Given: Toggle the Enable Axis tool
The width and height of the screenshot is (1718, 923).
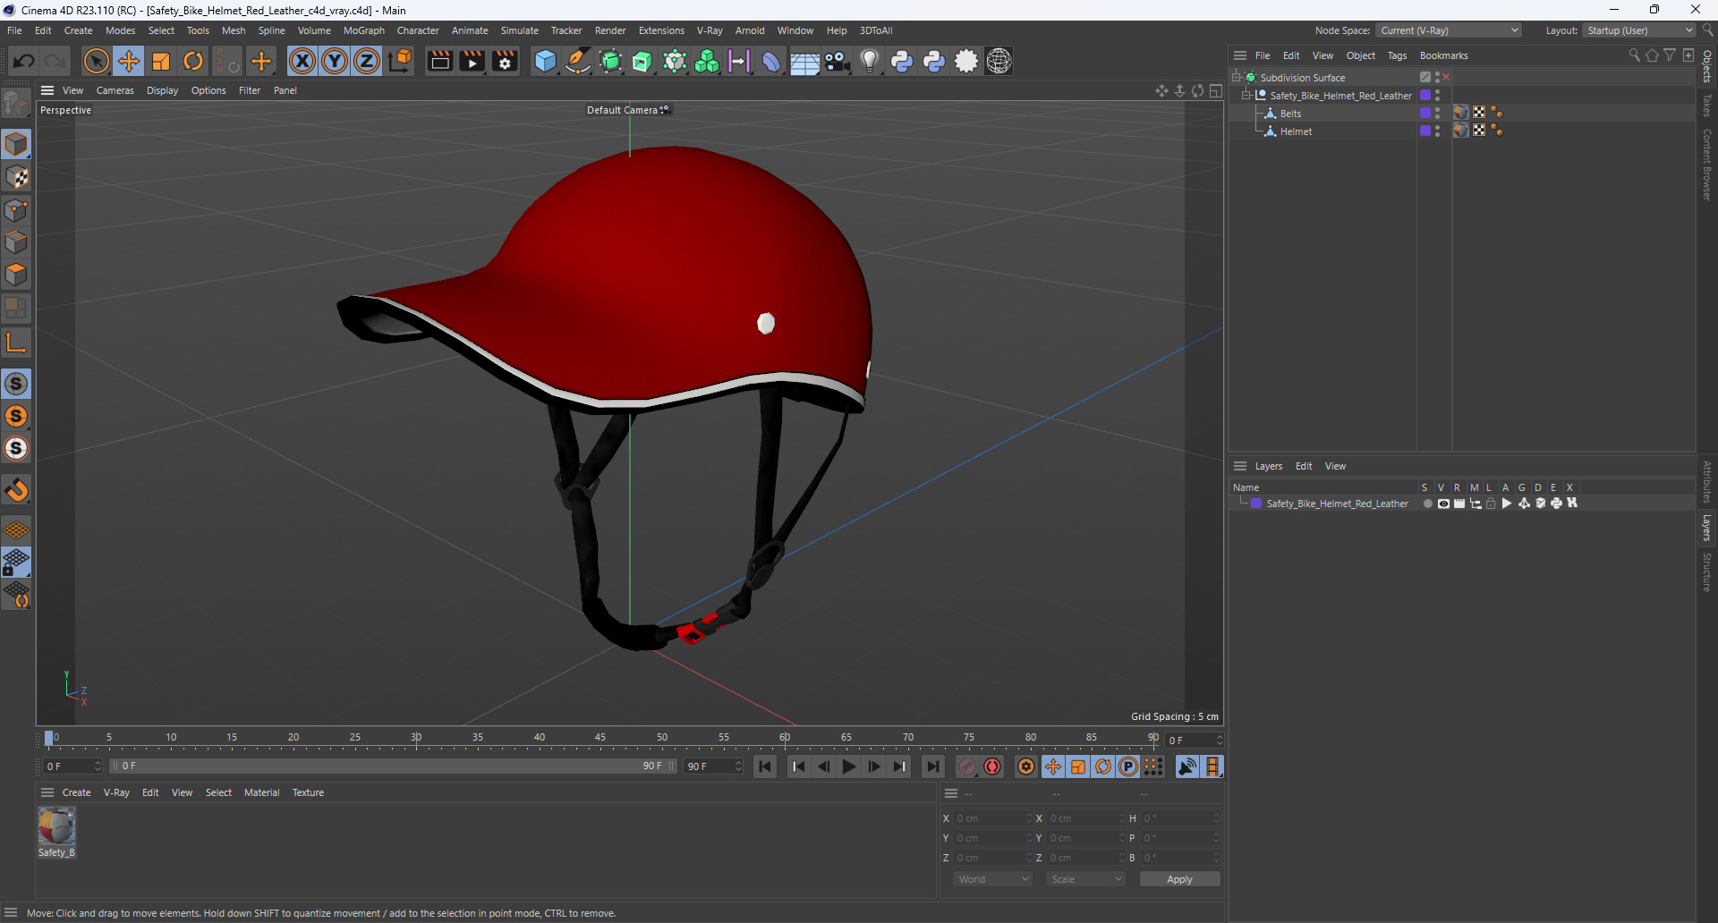Looking at the screenshot, I should click(16, 343).
